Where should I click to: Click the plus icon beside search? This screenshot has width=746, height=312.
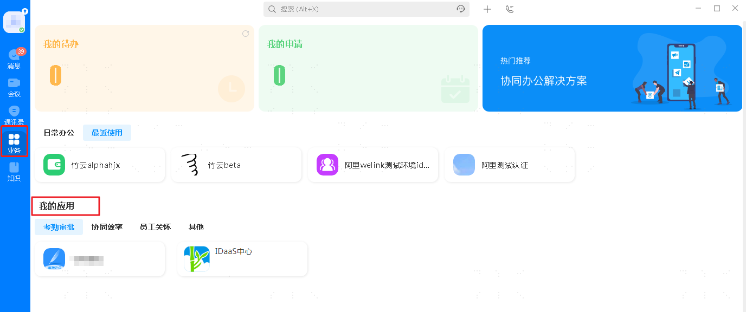click(x=487, y=9)
